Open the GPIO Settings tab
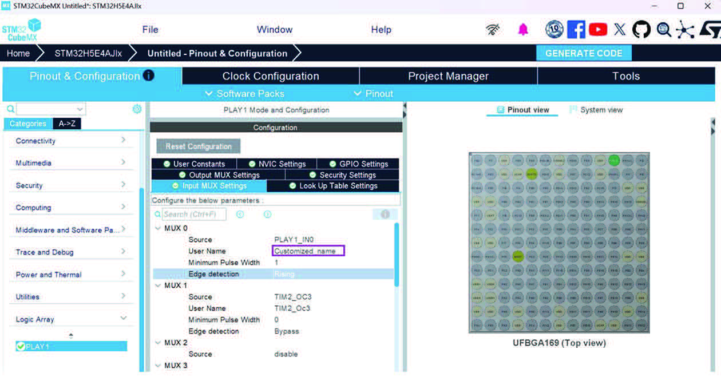Image resolution: width=721 pixels, height=377 pixels. click(358, 164)
